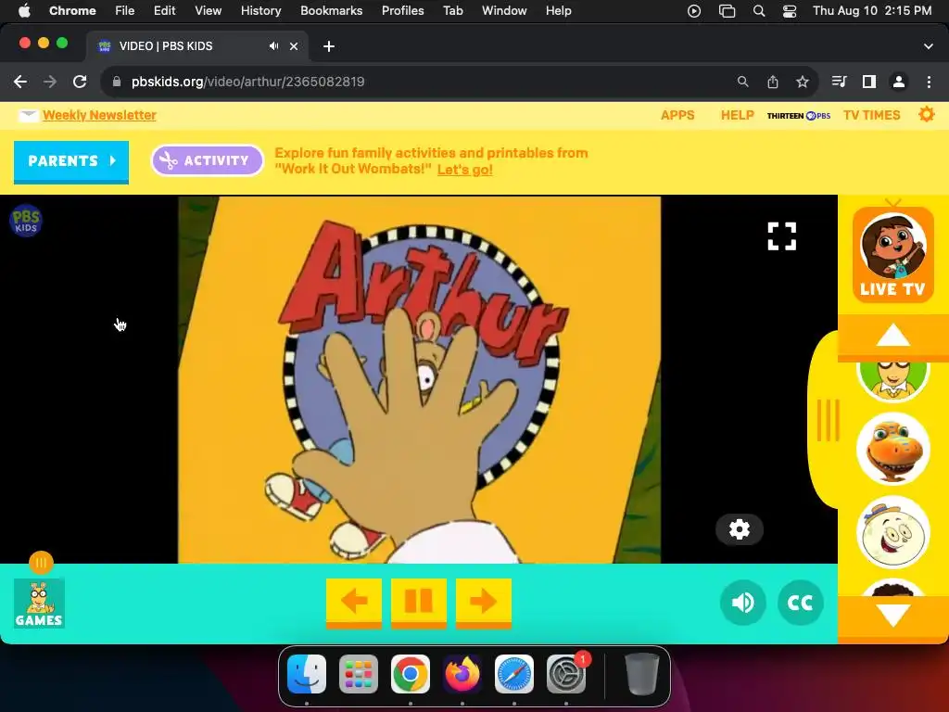This screenshot has height=712, width=949.
Task: Open the Bookmarks menu
Action: point(331,10)
